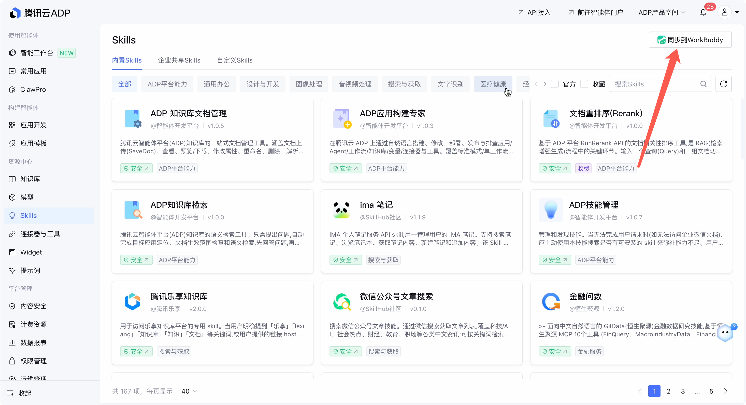Click the ADP知识库检索 skill icon

click(x=133, y=210)
